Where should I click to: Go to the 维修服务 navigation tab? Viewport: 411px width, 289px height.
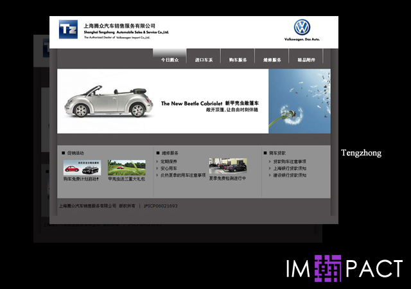coord(272,60)
